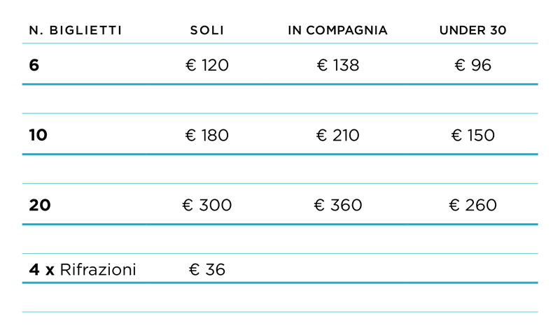Click the IN COMPAGNIA column header
The image size is (560, 328).
point(337,31)
